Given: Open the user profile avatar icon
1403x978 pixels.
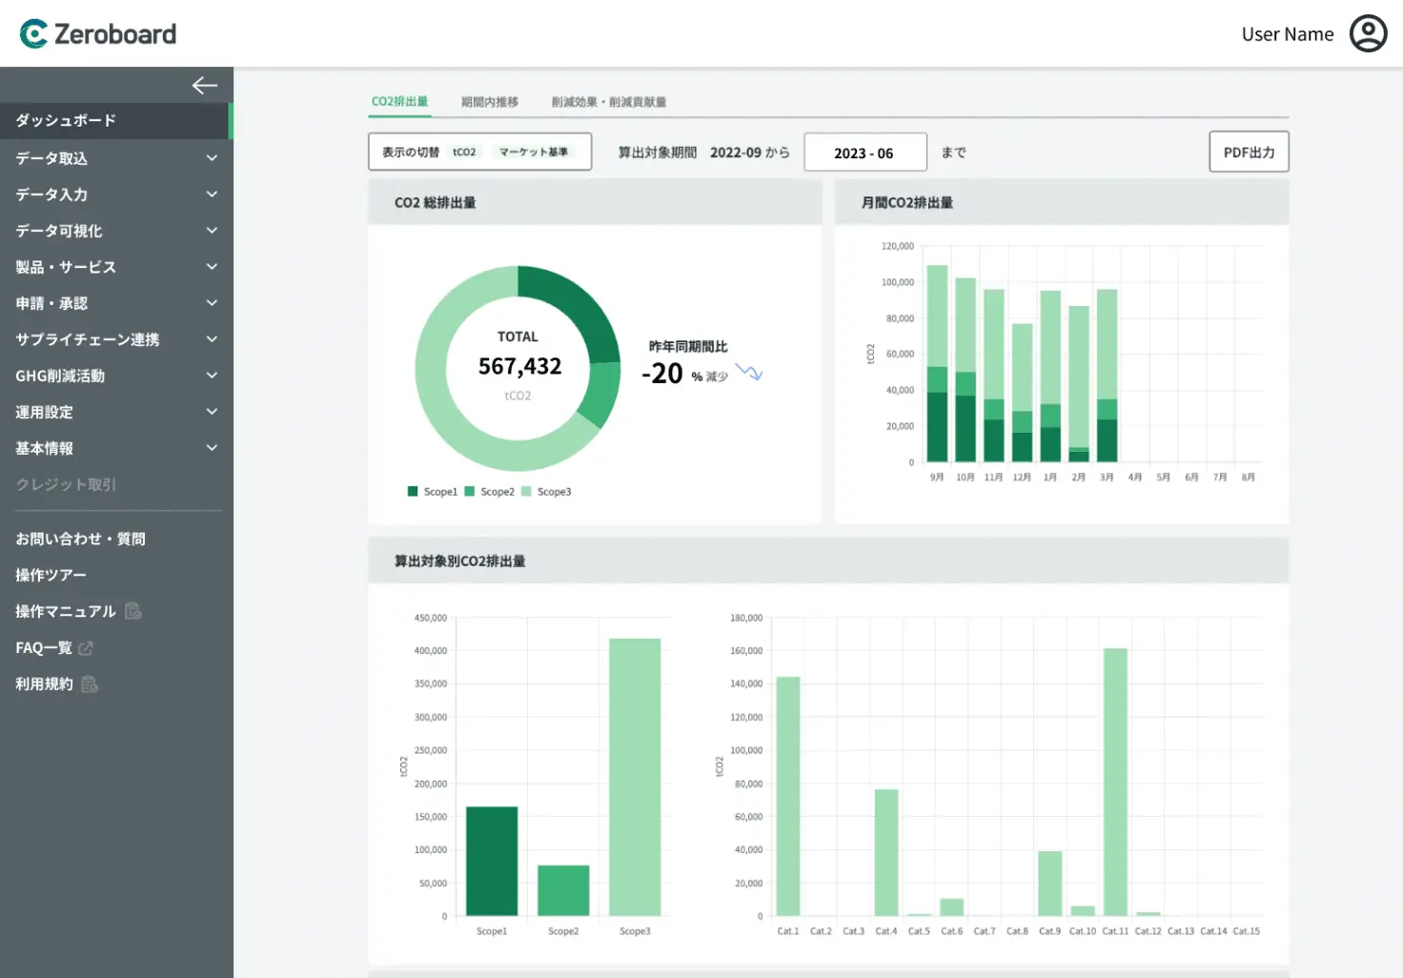Looking at the screenshot, I should (x=1368, y=33).
